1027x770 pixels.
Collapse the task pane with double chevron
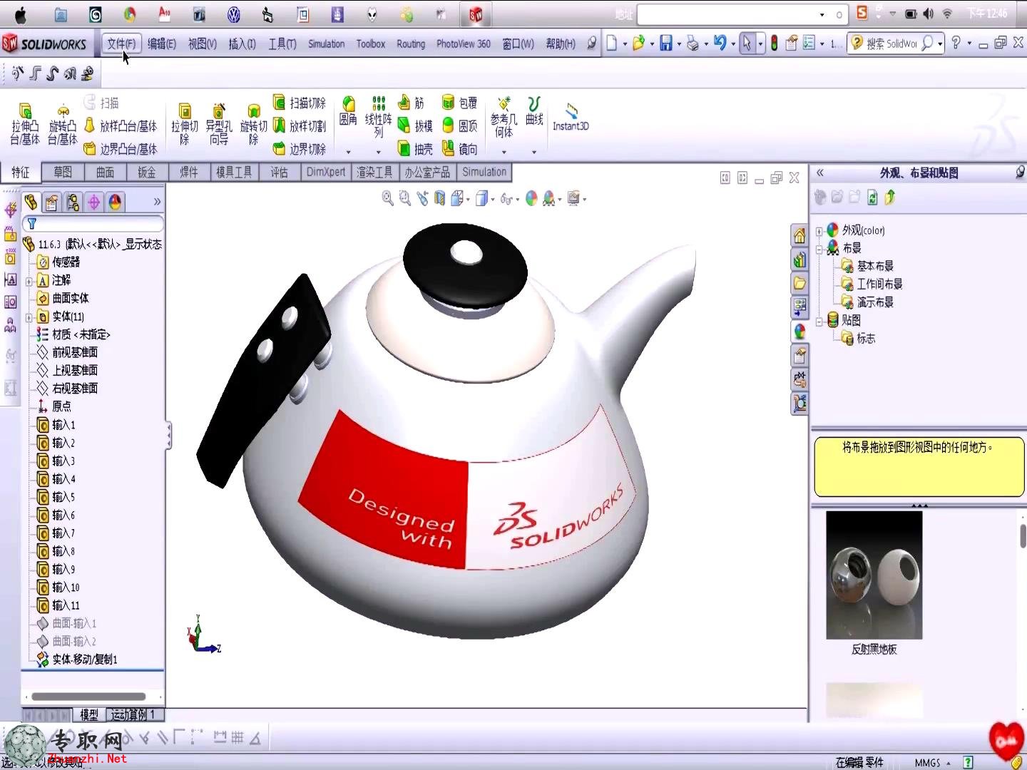click(820, 173)
